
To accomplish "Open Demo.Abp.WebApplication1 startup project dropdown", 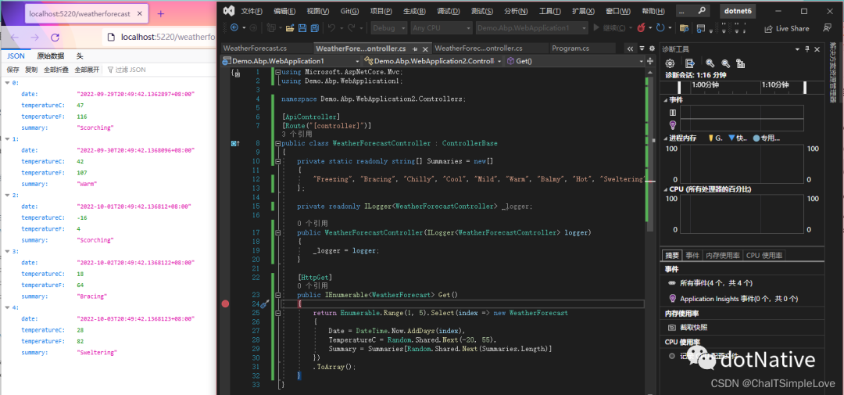I will point(531,28).
